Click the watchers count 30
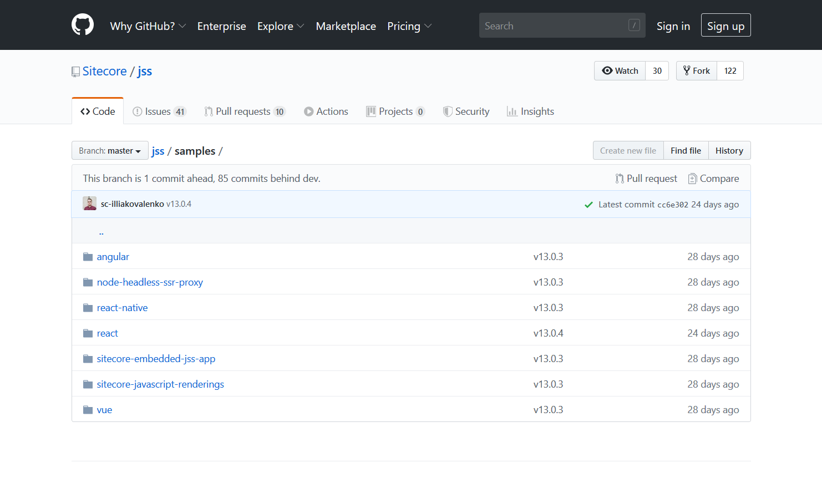Viewport: 822px width, 483px height. pos(657,71)
